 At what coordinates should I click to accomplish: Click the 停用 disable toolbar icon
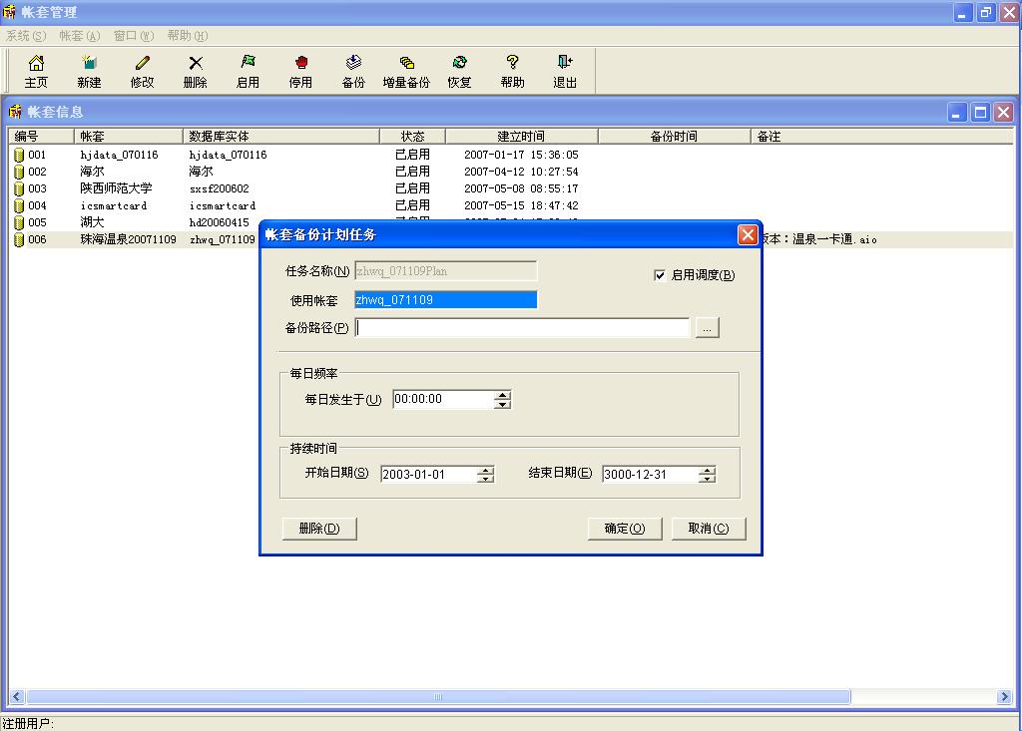[x=300, y=63]
